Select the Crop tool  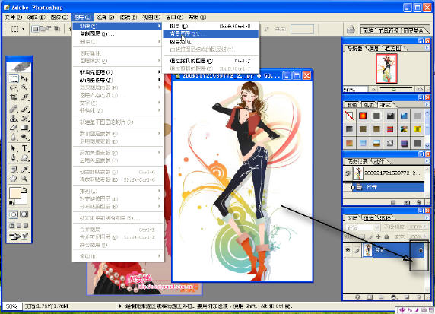(14, 97)
